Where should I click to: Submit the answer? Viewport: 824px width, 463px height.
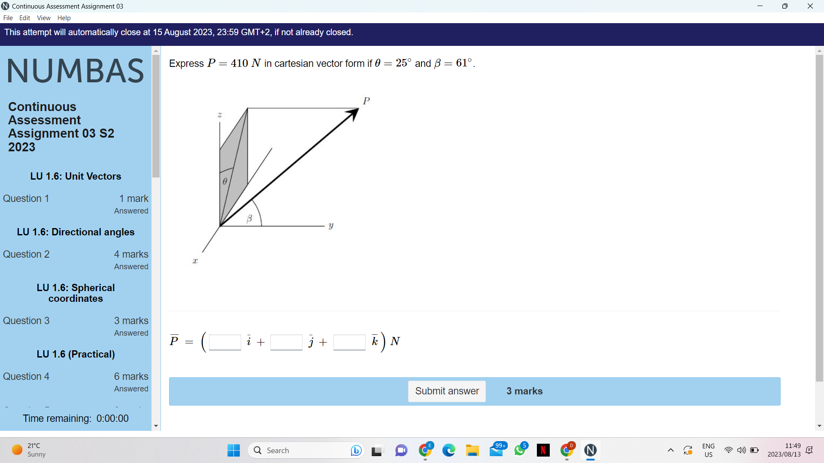click(x=446, y=391)
